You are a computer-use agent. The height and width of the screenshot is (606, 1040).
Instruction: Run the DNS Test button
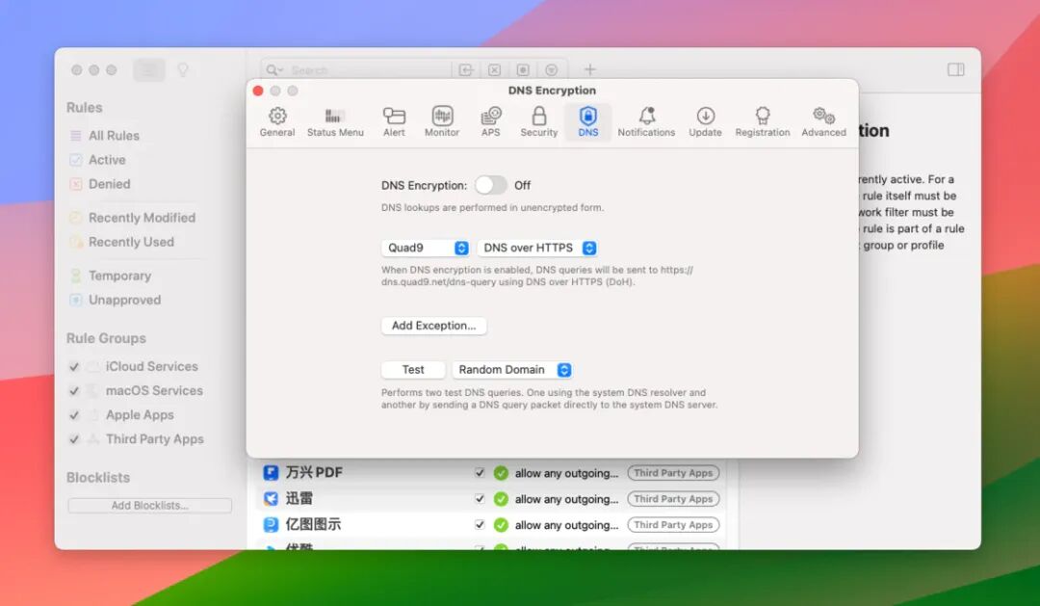(x=413, y=370)
